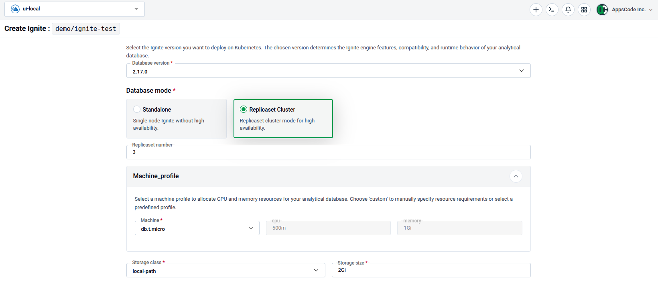Open the Machine profile dropdown db.t.micro
The image size is (658, 283).
coord(197,228)
